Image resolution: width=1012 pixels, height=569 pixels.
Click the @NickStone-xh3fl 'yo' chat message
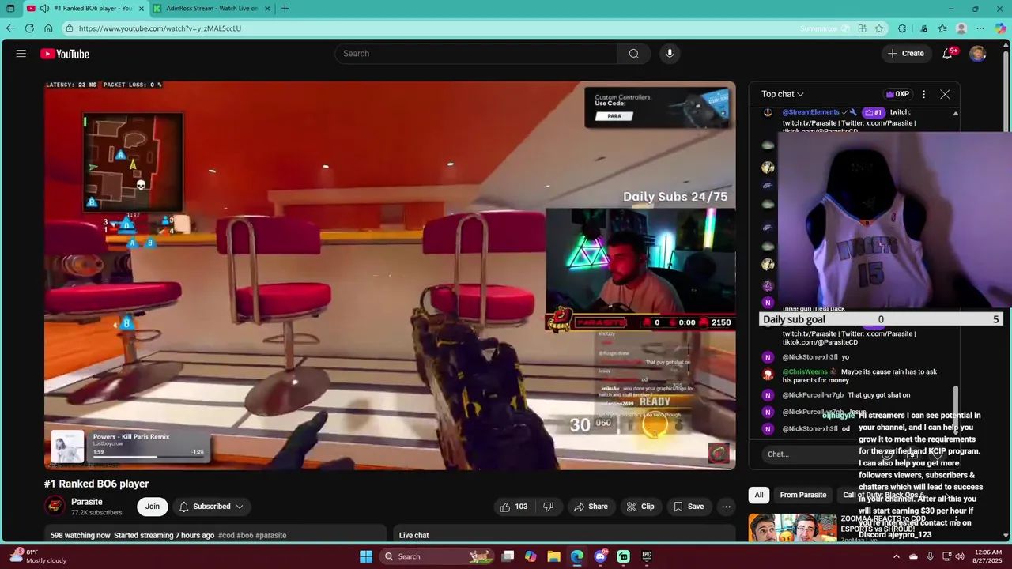[815, 357]
